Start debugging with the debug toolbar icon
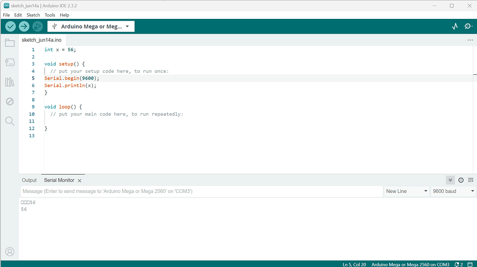477x267 pixels. [x=37, y=26]
